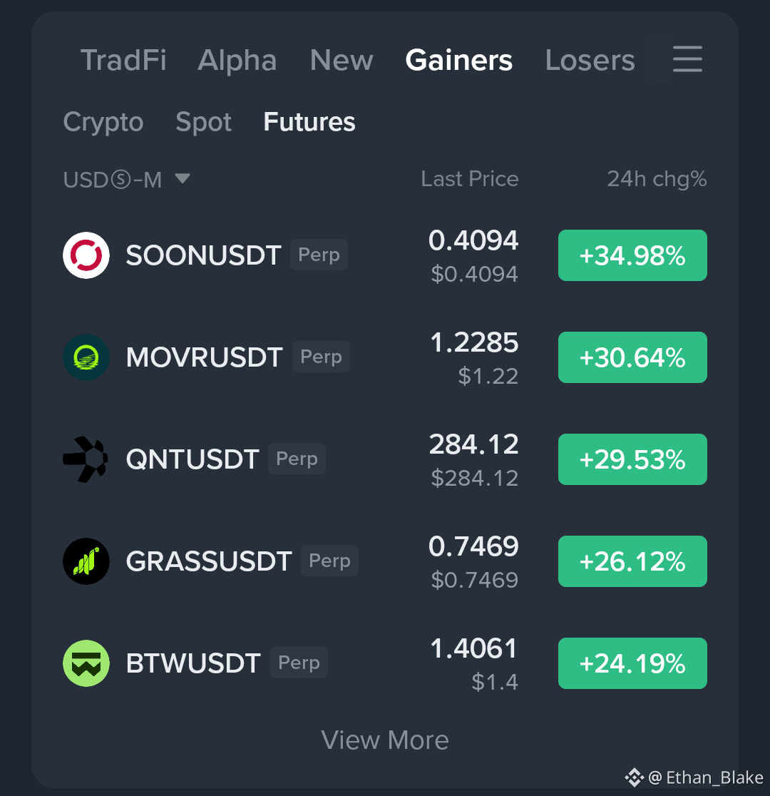Screen dimensions: 770x796
Task: Select the Crypto sub-tab
Action: point(103,123)
